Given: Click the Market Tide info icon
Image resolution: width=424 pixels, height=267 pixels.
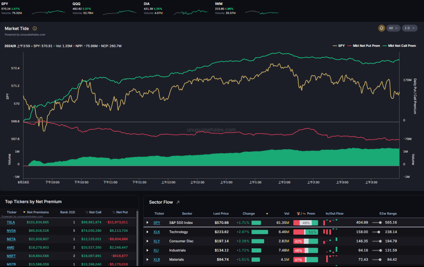Looking at the screenshot, I should coord(35,29).
